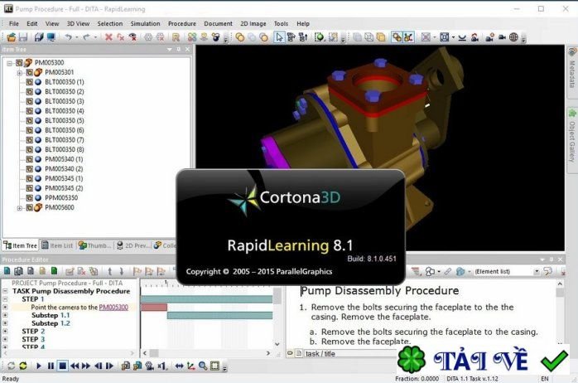Screen dimensions: 578x383
Task: Click the Play button in playback bar
Action: click(37, 365)
